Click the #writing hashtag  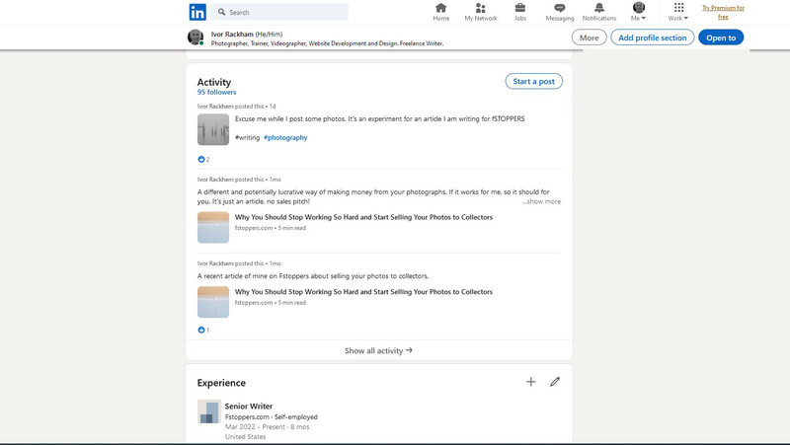pos(248,137)
